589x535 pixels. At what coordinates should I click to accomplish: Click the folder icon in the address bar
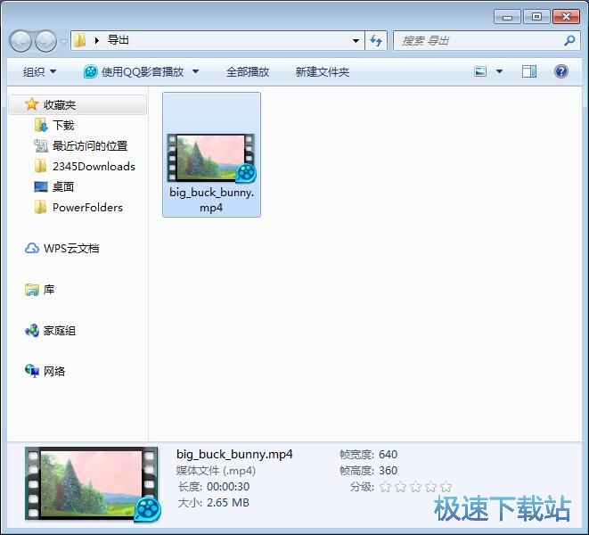[x=79, y=40]
